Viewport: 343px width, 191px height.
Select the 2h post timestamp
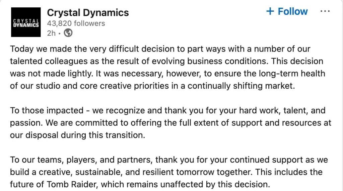[x=51, y=33]
